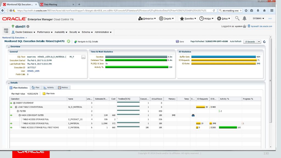Open the browser downloads arrow icon
Viewport: 281px width, 158px height.
pos(258,11)
